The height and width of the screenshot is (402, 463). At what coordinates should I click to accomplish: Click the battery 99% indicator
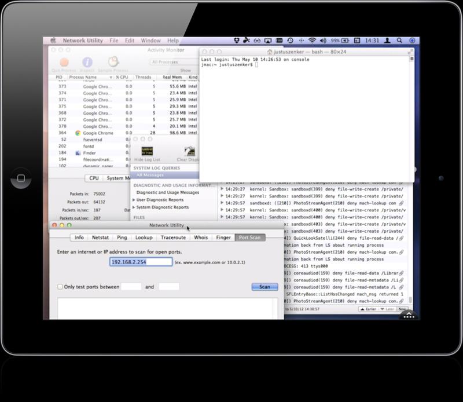click(340, 41)
